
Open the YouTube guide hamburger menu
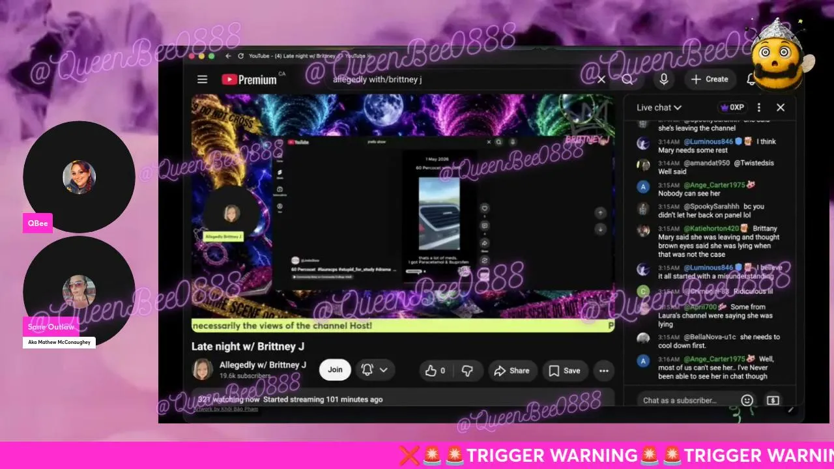[203, 79]
